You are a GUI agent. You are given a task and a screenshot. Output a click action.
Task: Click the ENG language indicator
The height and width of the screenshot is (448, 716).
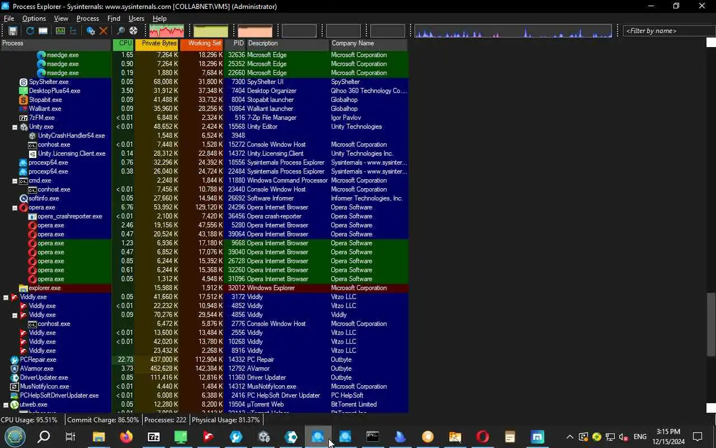click(640, 437)
